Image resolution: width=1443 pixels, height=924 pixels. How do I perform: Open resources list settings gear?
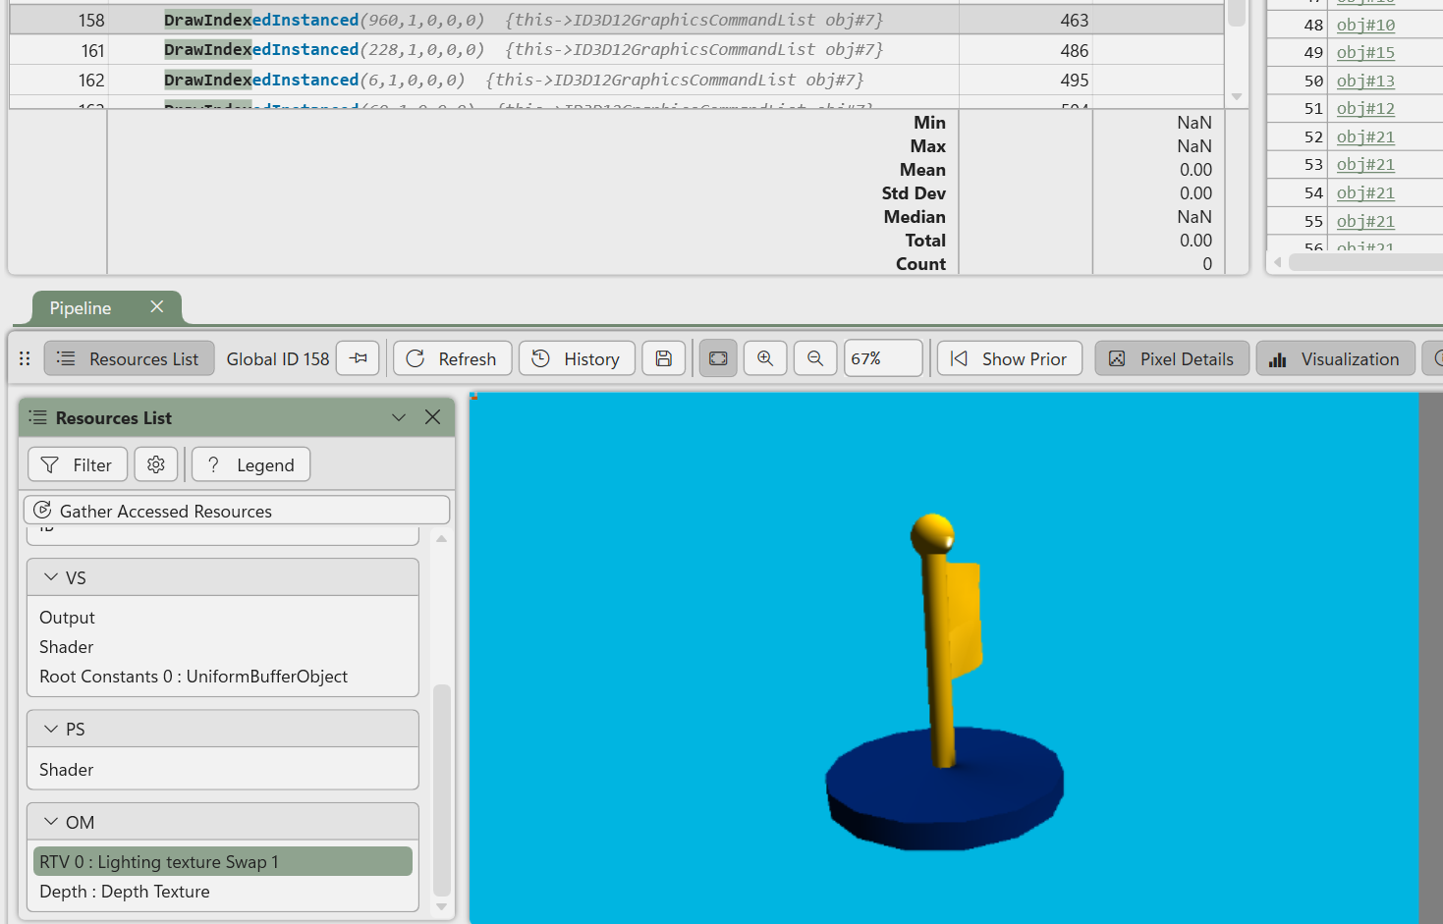point(156,464)
